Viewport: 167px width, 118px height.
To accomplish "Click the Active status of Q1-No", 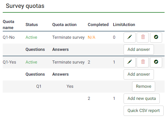I will (x=31, y=37).
